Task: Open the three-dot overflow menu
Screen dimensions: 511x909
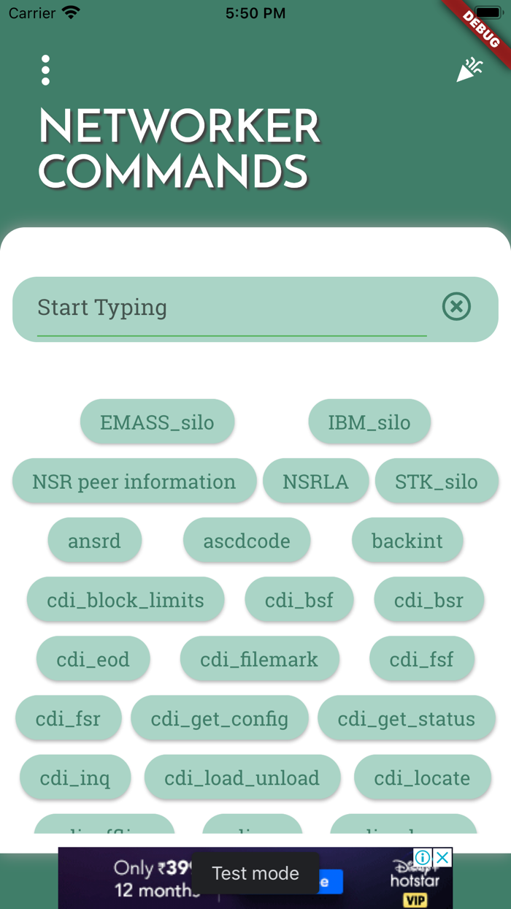Action: [x=45, y=69]
